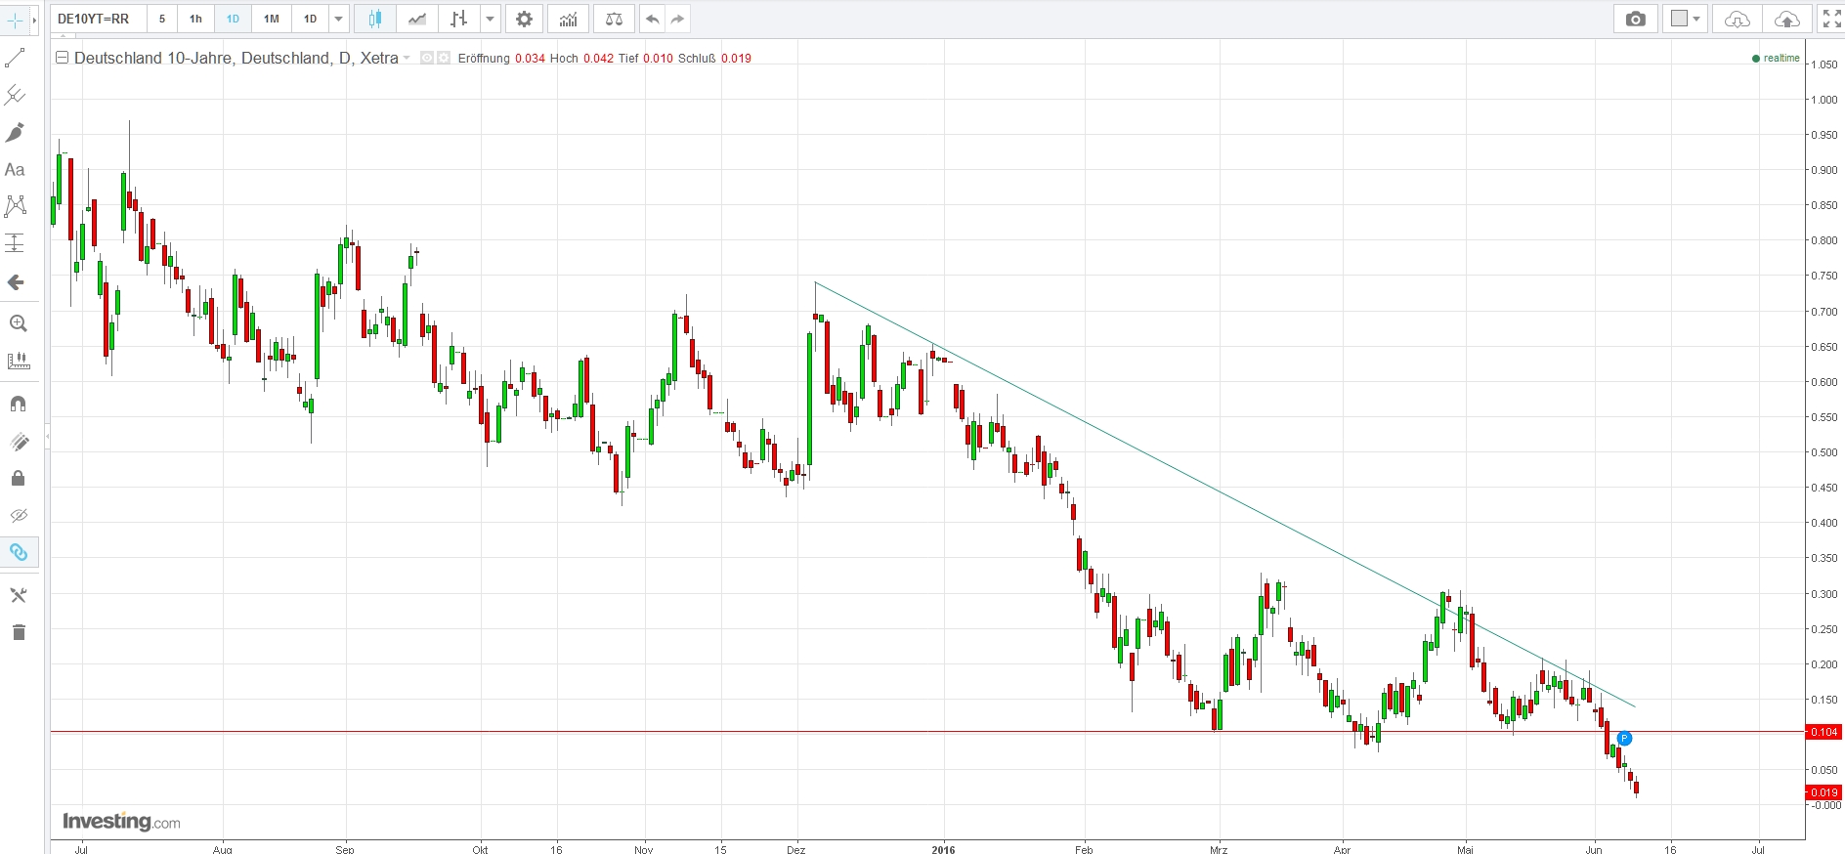Select the crosshair cursor tool
The width and height of the screenshot is (1845, 854).
tap(16, 20)
